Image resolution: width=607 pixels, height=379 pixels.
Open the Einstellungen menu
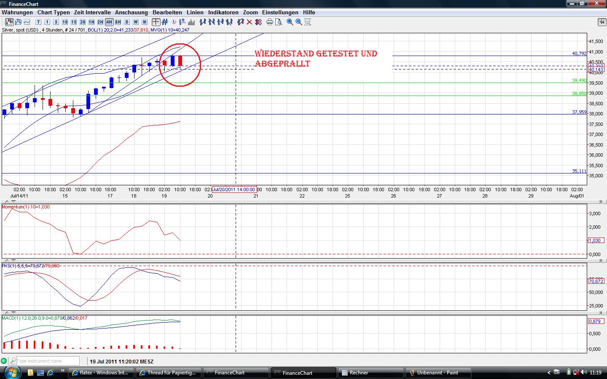[280, 12]
